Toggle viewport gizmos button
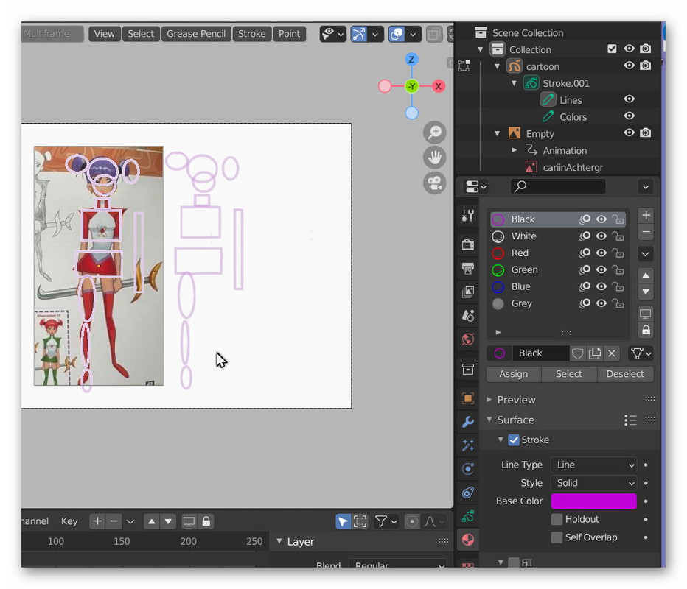The image size is (687, 589). pos(358,34)
